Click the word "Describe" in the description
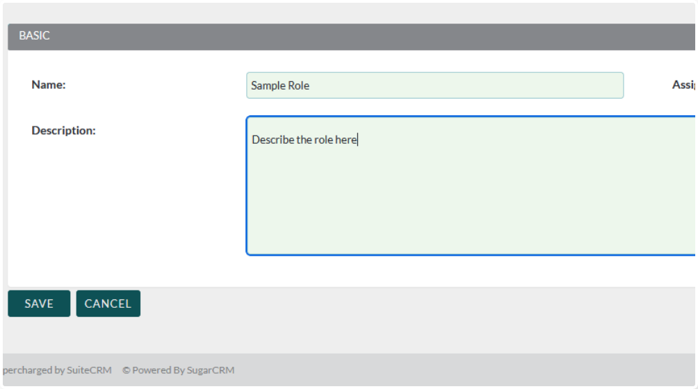698x389 pixels. [x=273, y=140]
